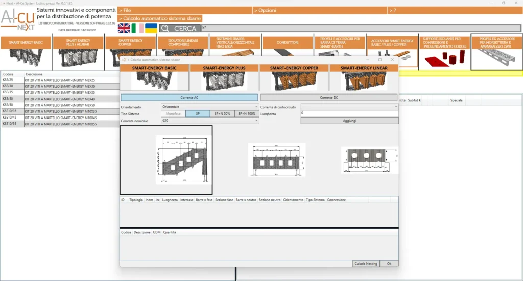Click the Aggiungi button
Viewport: 523px width, 281px height.
[349, 121]
